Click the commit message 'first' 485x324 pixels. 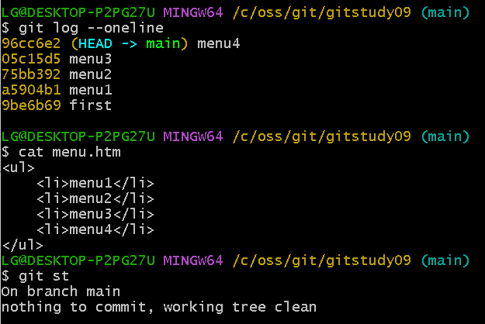[90, 105]
